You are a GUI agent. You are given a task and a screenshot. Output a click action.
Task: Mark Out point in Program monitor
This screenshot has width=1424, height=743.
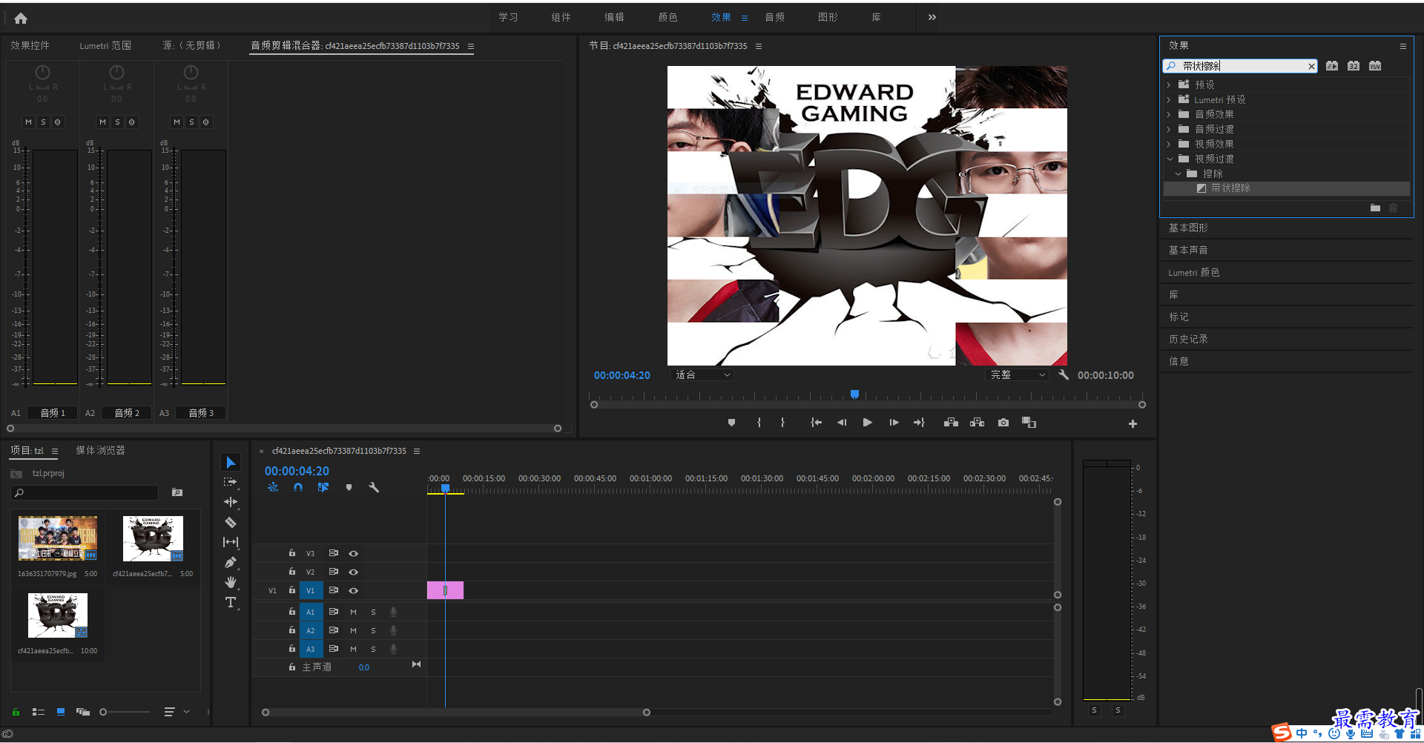(x=782, y=423)
